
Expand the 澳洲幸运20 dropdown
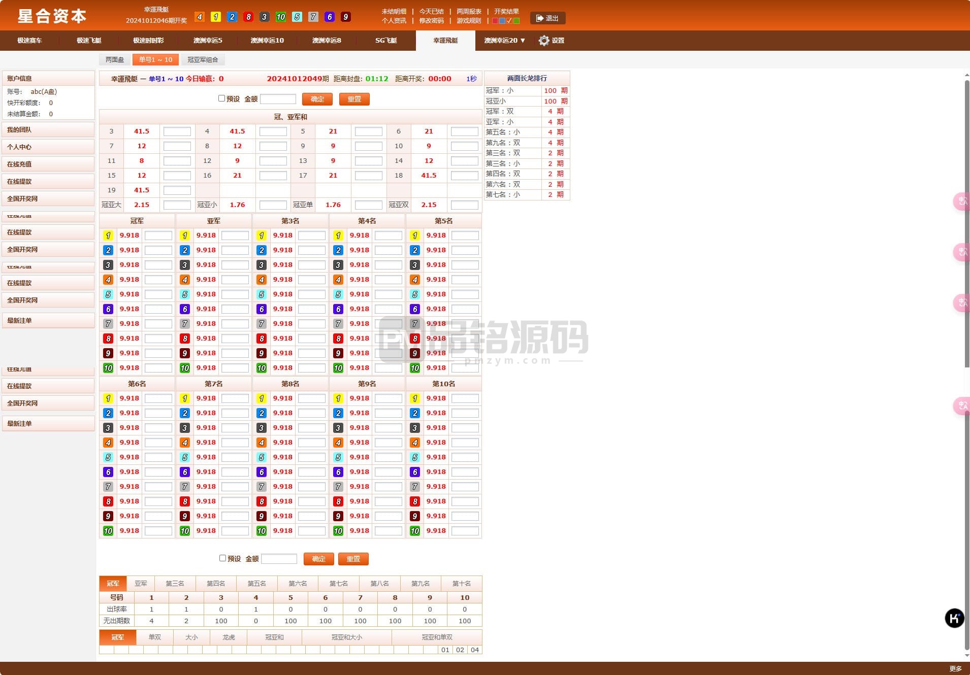point(504,41)
